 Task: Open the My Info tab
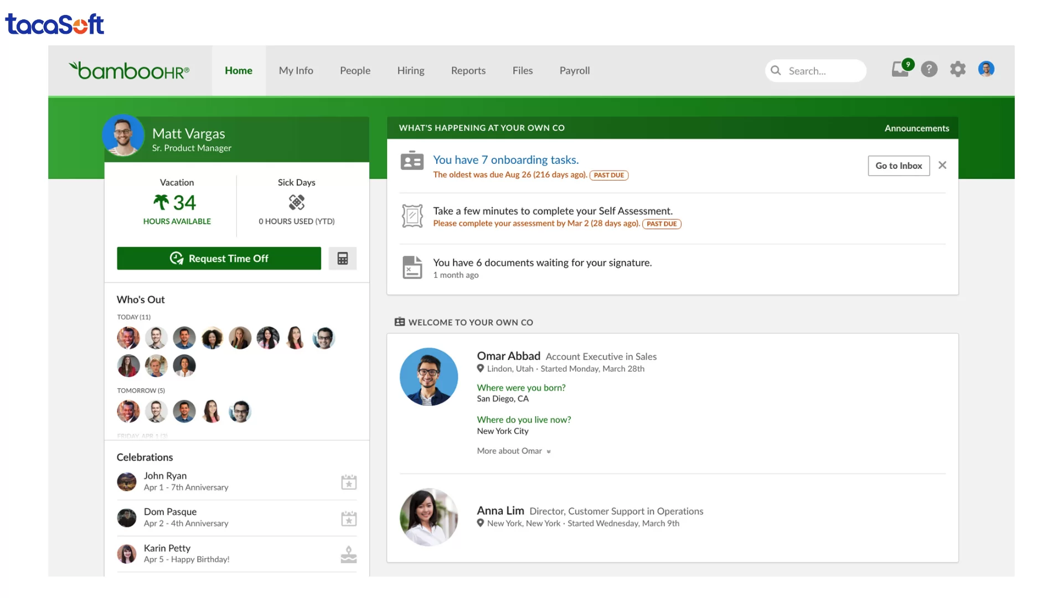tap(296, 71)
